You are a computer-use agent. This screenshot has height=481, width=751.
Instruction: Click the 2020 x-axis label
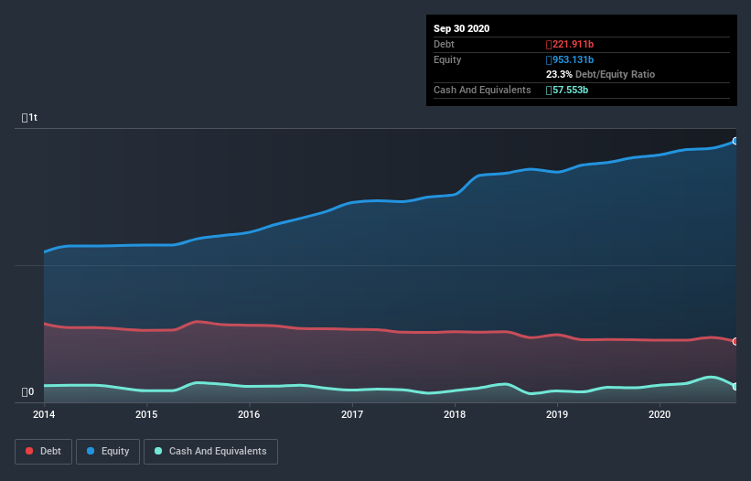pyautogui.click(x=660, y=414)
